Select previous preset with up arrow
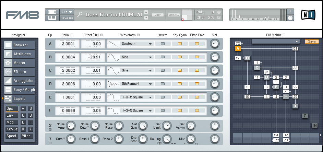This screenshot has width=323, height=152. point(146,12)
